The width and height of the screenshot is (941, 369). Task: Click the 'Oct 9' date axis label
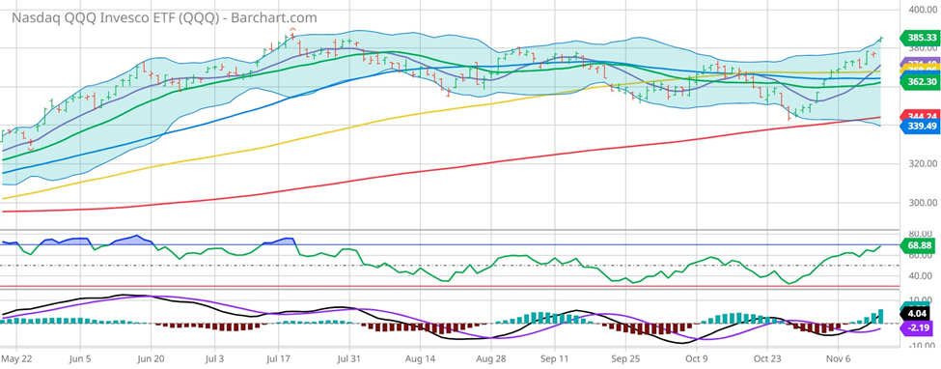click(696, 357)
